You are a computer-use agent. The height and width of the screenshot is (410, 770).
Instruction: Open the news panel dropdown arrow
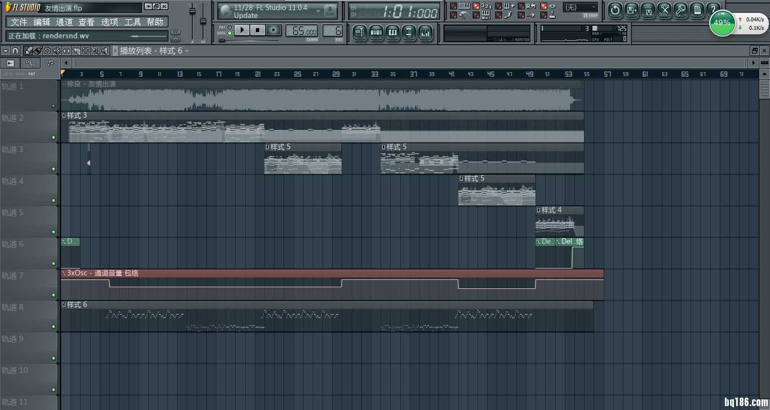point(318,11)
